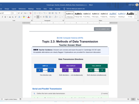The width and height of the screenshot is (139, 104).
Task: Insert a multilevel list
Action: click(44, 13)
